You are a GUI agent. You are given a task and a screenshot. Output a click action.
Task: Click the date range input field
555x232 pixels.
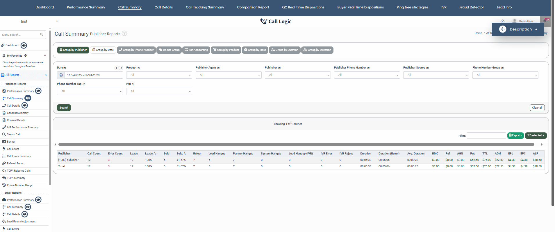point(94,75)
